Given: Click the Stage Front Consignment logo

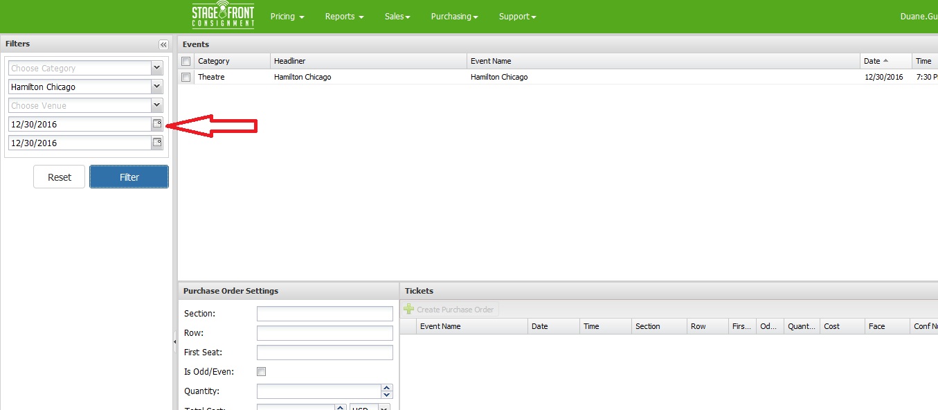Looking at the screenshot, I should pyautogui.click(x=223, y=15).
